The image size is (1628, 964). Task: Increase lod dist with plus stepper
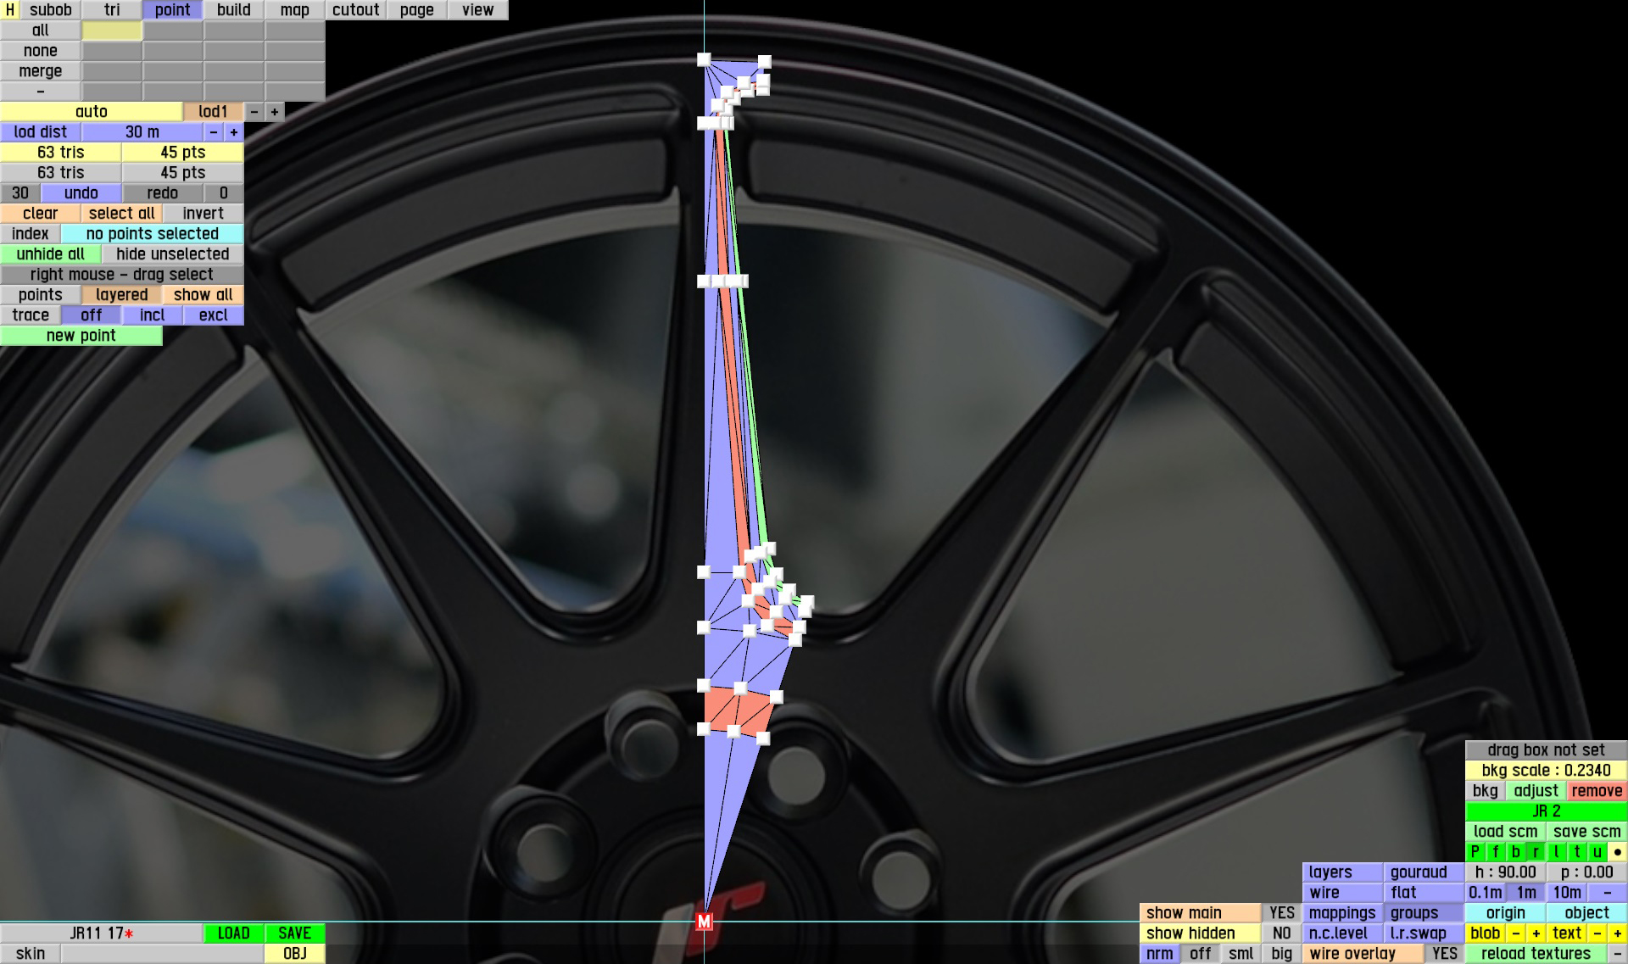[234, 132]
